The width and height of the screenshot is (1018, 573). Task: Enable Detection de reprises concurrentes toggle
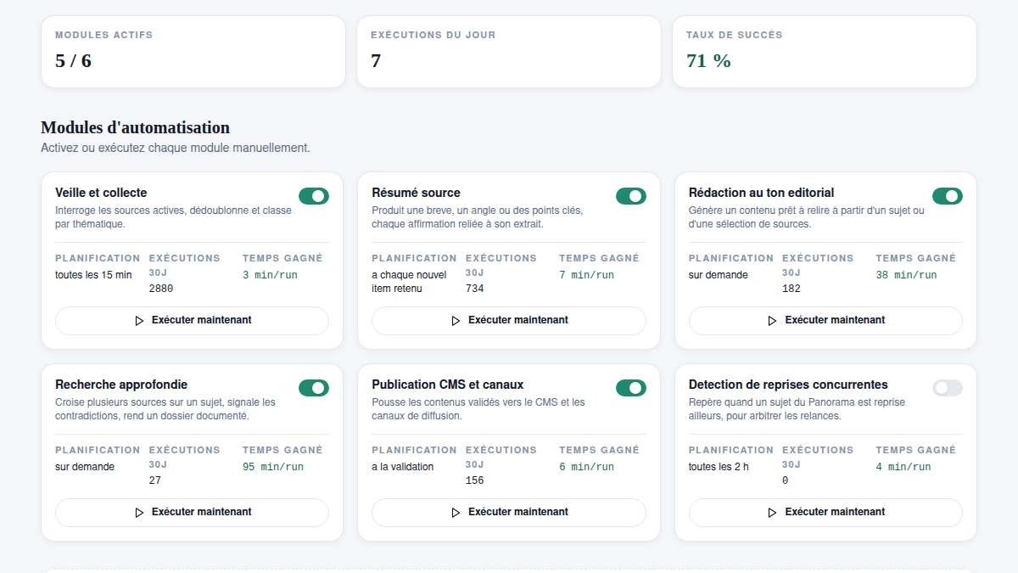tap(948, 388)
